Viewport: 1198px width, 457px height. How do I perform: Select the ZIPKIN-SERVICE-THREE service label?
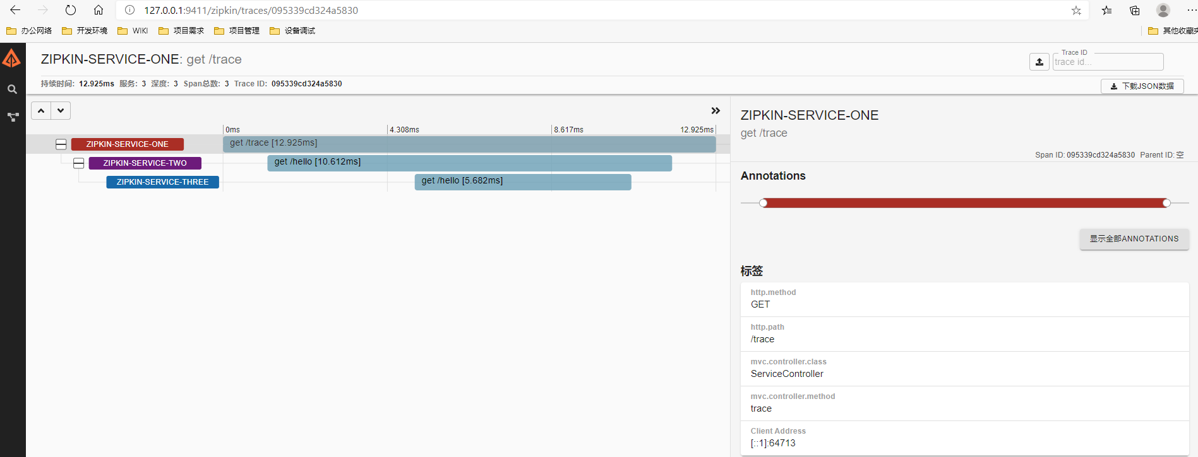(x=163, y=182)
